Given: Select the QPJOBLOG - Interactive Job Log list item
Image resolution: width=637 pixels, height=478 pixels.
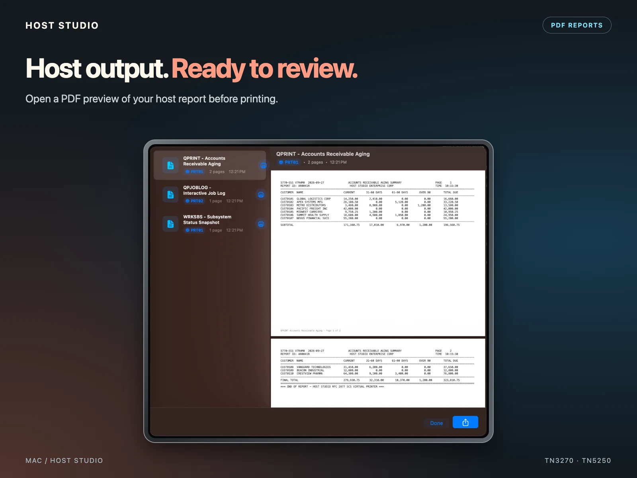Looking at the screenshot, I should pyautogui.click(x=210, y=194).
